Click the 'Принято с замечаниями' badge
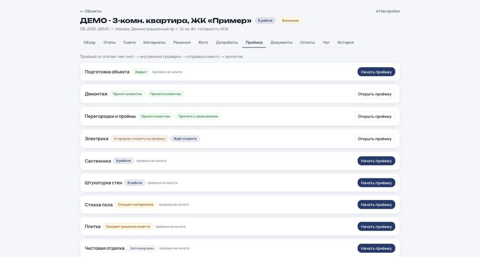 click(x=198, y=116)
